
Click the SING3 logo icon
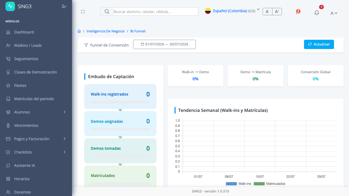coord(10,6)
